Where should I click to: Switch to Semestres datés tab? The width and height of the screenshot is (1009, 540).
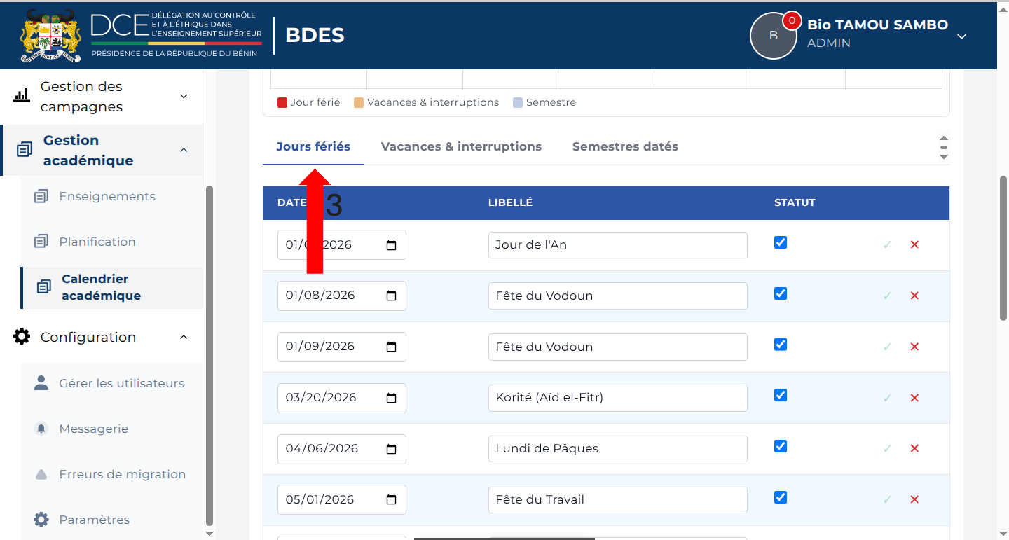(x=625, y=146)
